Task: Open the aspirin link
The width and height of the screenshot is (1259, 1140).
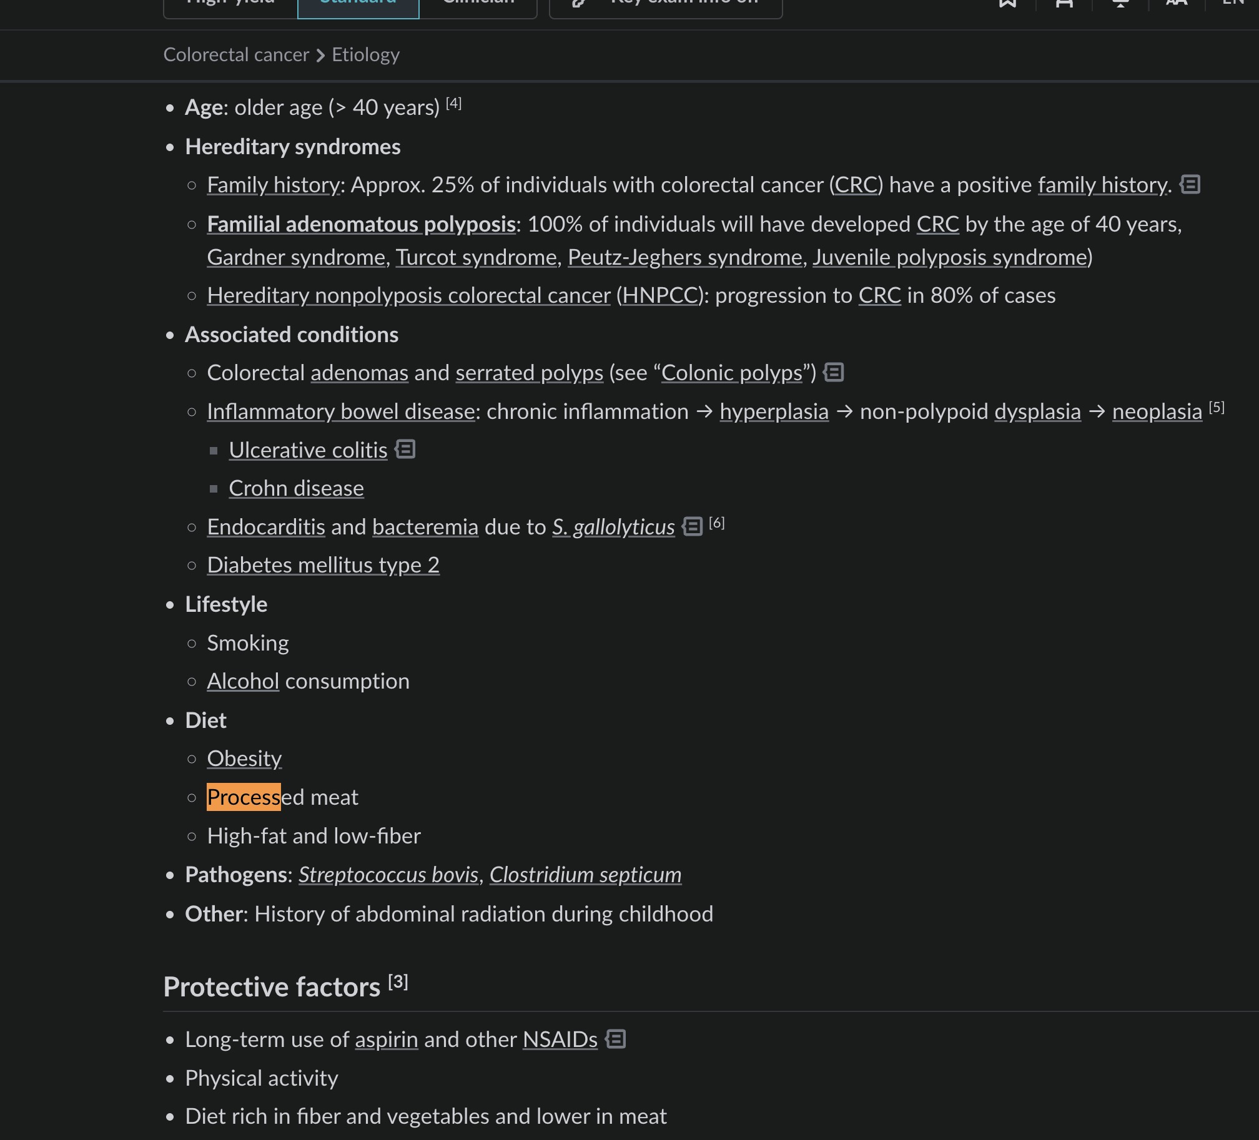Action: point(386,1039)
